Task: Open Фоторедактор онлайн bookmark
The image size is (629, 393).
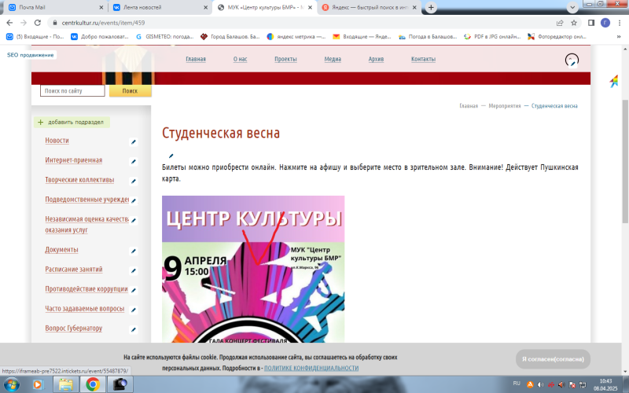Action: tap(557, 36)
